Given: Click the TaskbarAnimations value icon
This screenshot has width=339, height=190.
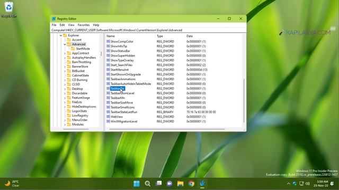Looking at the screenshot, I should 108,79.
